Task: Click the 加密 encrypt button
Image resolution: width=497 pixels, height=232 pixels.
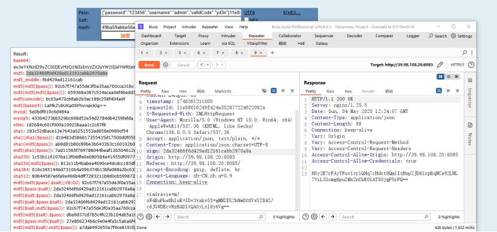Action: [x=125, y=36]
